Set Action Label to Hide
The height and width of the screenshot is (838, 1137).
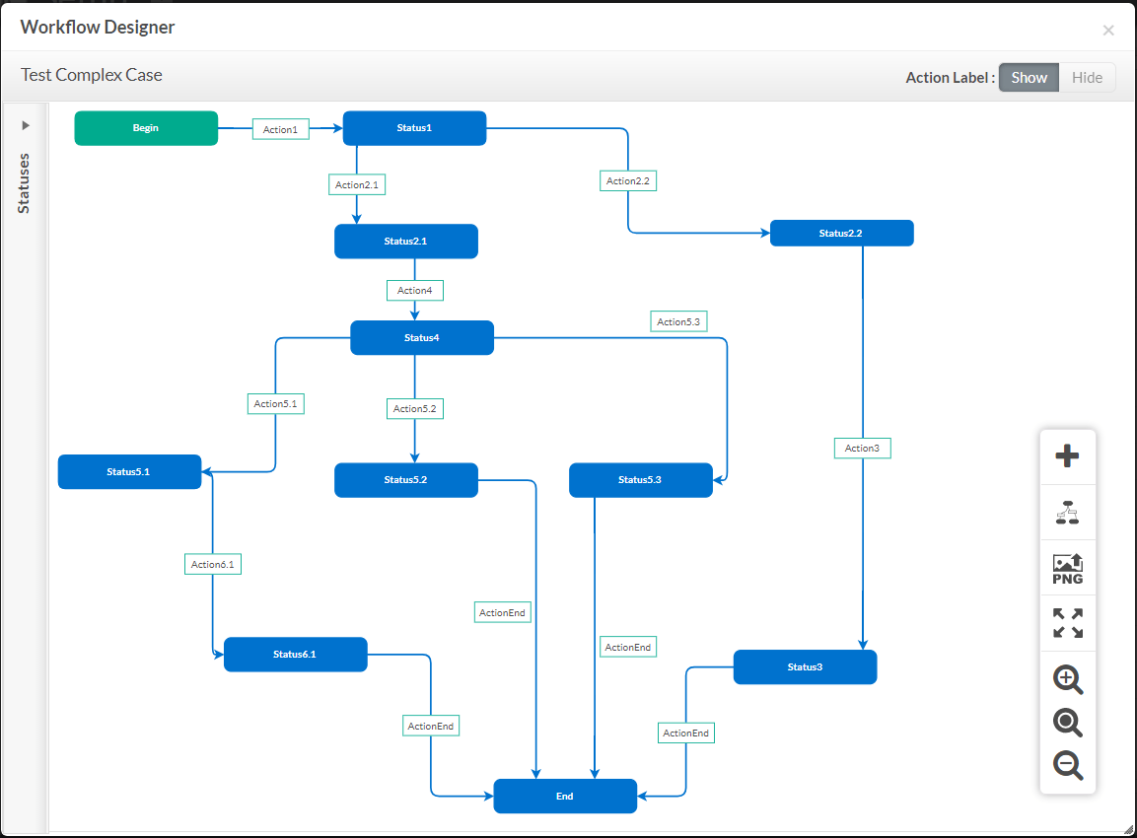pos(1087,78)
